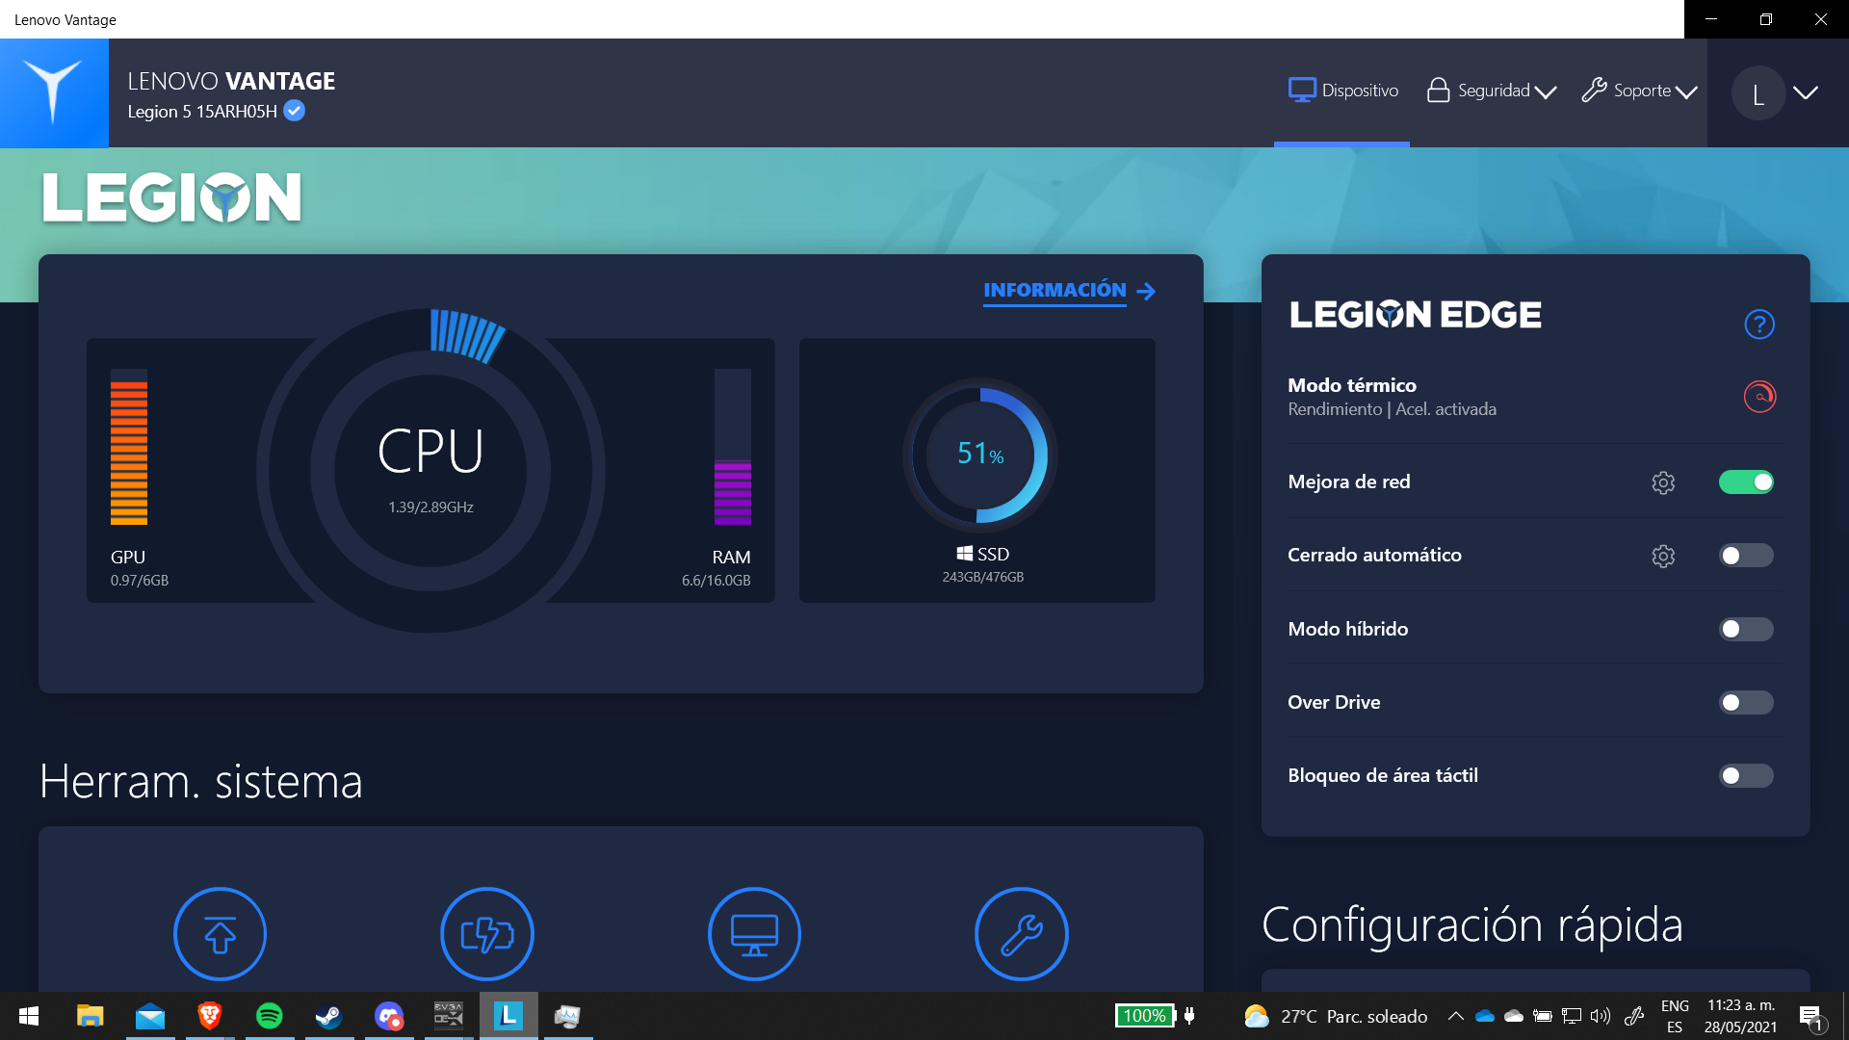Click the battery power tool icon

(487, 934)
